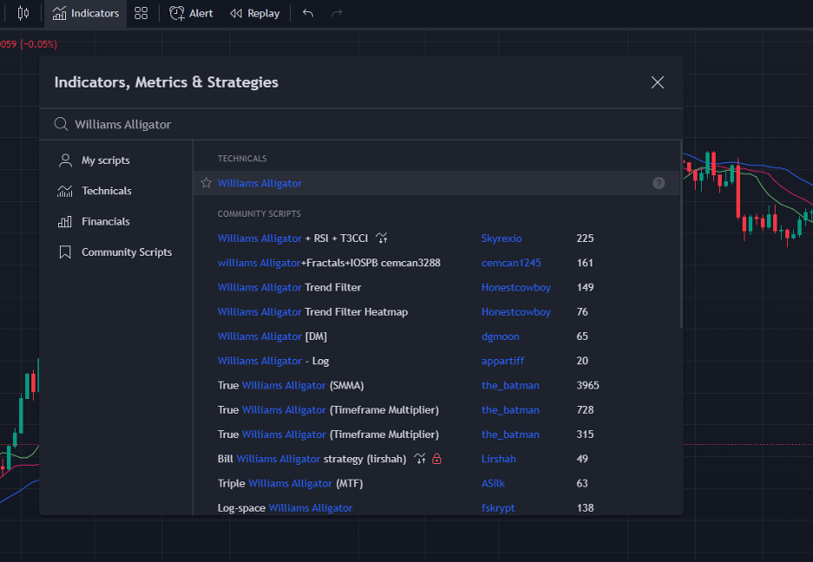Open the_batman profile on SMMA row

click(510, 386)
